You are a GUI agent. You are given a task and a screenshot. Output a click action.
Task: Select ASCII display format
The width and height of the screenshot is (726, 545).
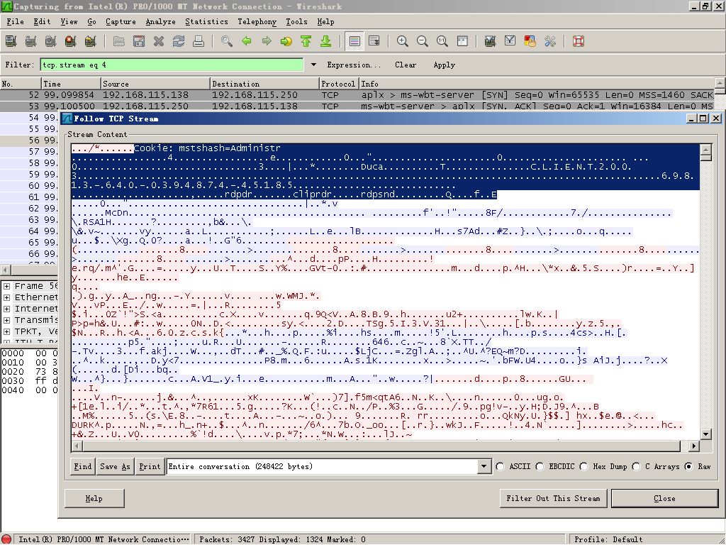[x=500, y=467]
